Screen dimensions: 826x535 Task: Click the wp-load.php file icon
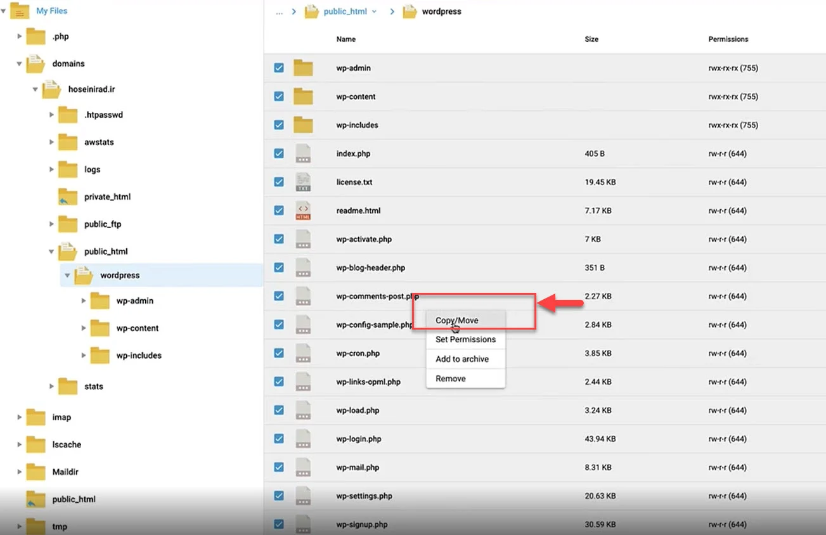[x=304, y=410]
